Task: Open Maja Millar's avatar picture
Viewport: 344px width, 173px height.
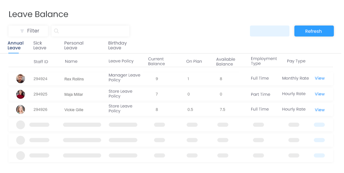Action: coord(20,94)
